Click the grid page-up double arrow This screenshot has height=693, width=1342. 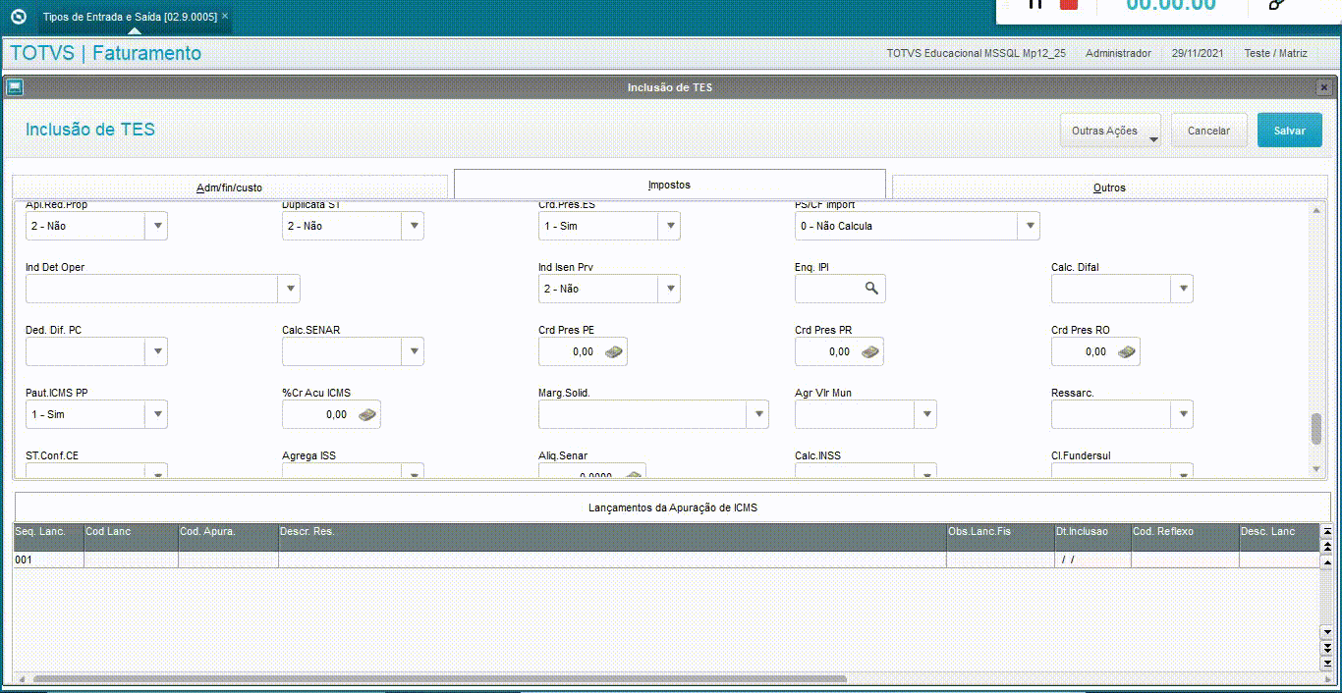(x=1327, y=545)
